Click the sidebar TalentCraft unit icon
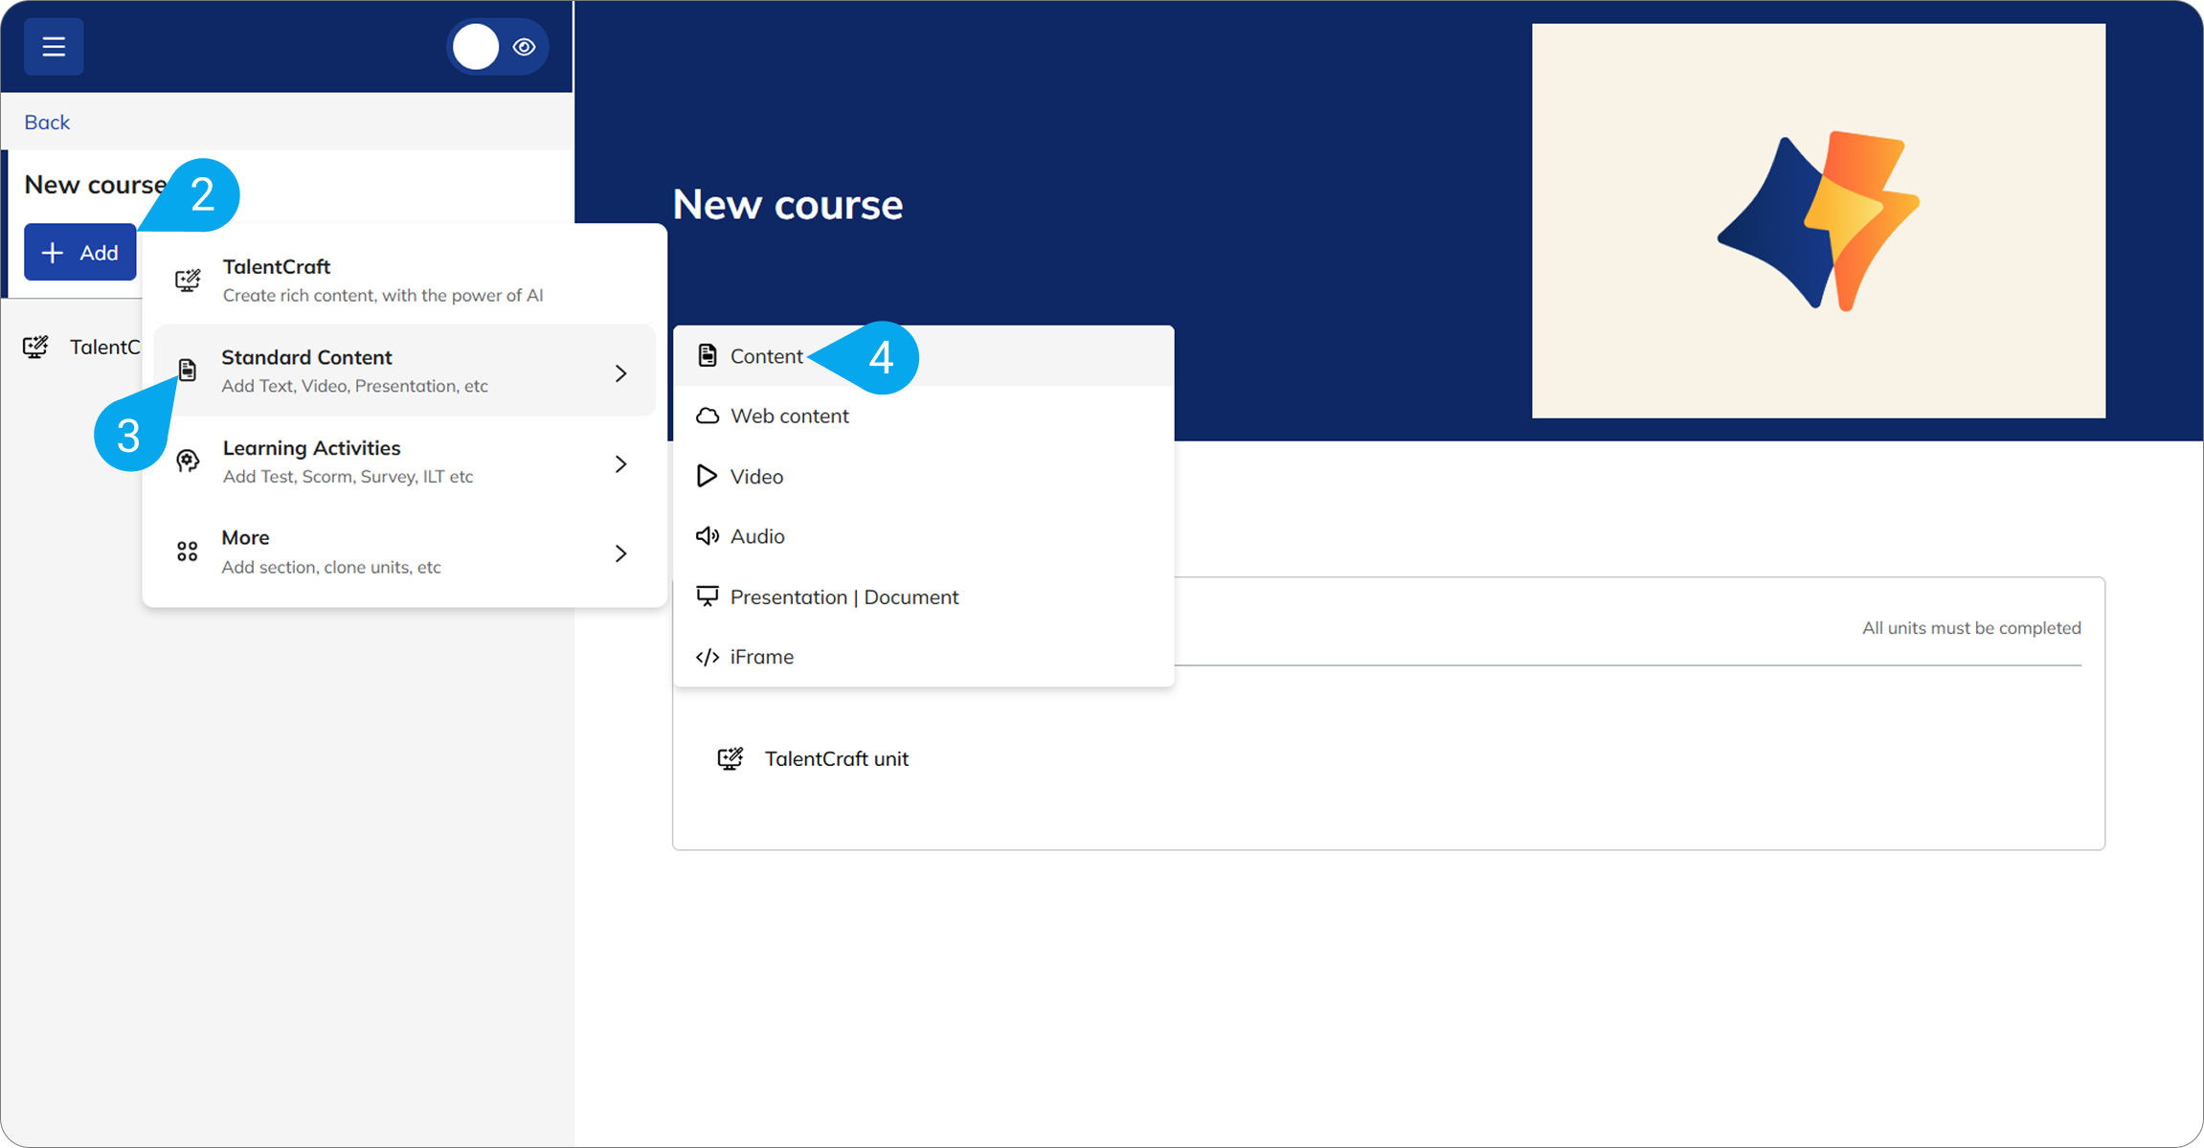The height and width of the screenshot is (1148, 2204). coord(35,347)
